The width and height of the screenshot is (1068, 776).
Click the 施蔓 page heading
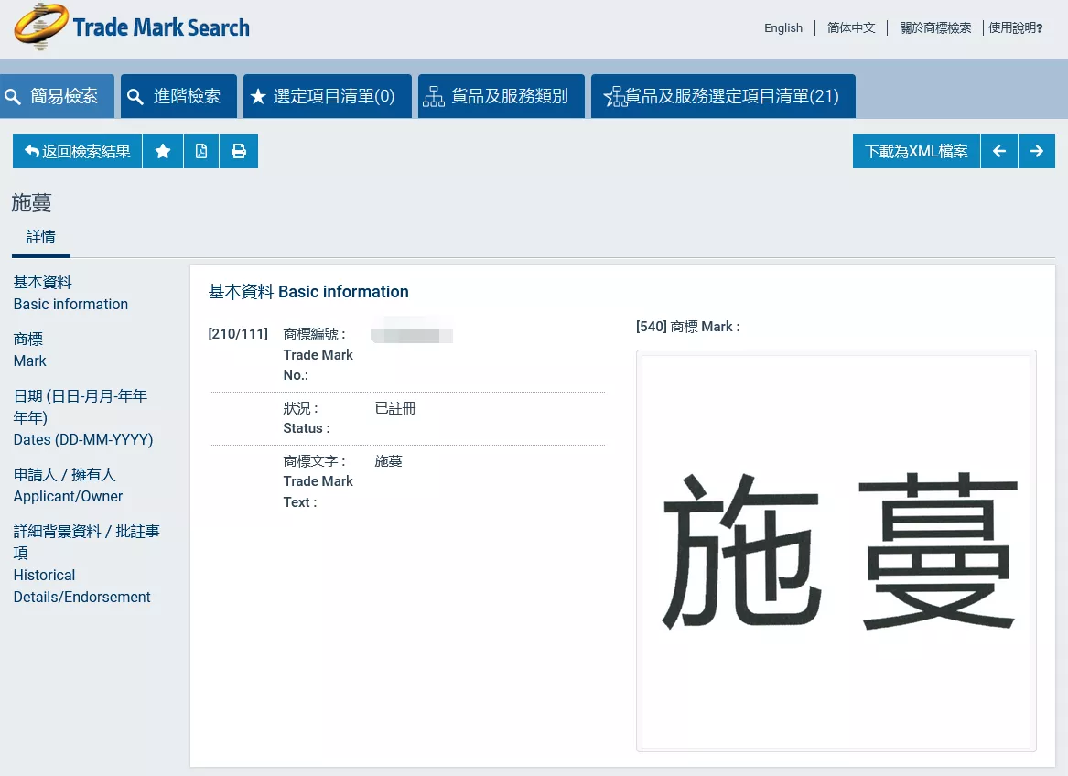coord(31,202)
